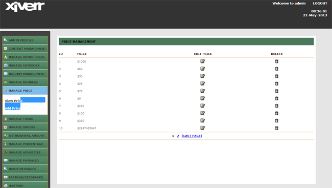Expand Ratings/Feedbacks menu

point(25,177)
